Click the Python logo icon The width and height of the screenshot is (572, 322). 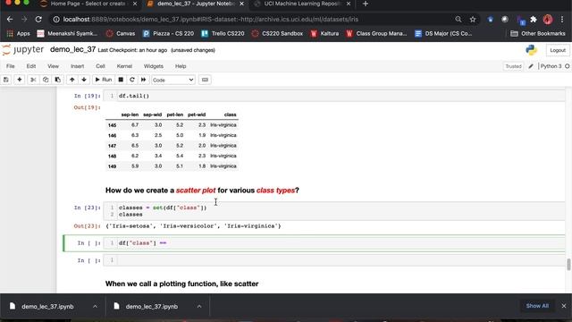pos(532,50)
